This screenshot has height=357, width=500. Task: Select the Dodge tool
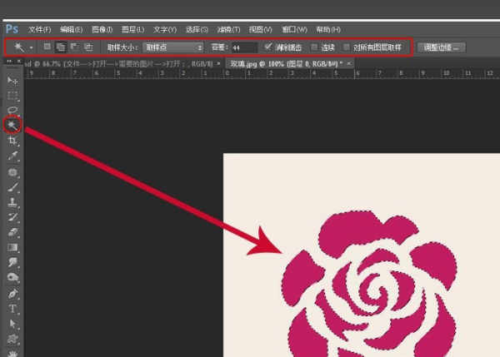pyautogui.click(x=12, y=277)
